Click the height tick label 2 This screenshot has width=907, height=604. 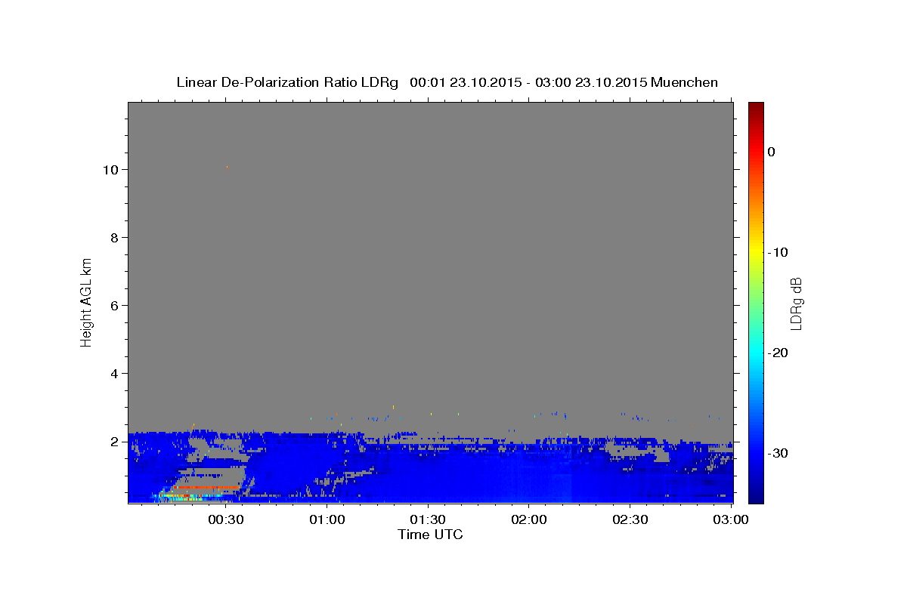point(115,442)
